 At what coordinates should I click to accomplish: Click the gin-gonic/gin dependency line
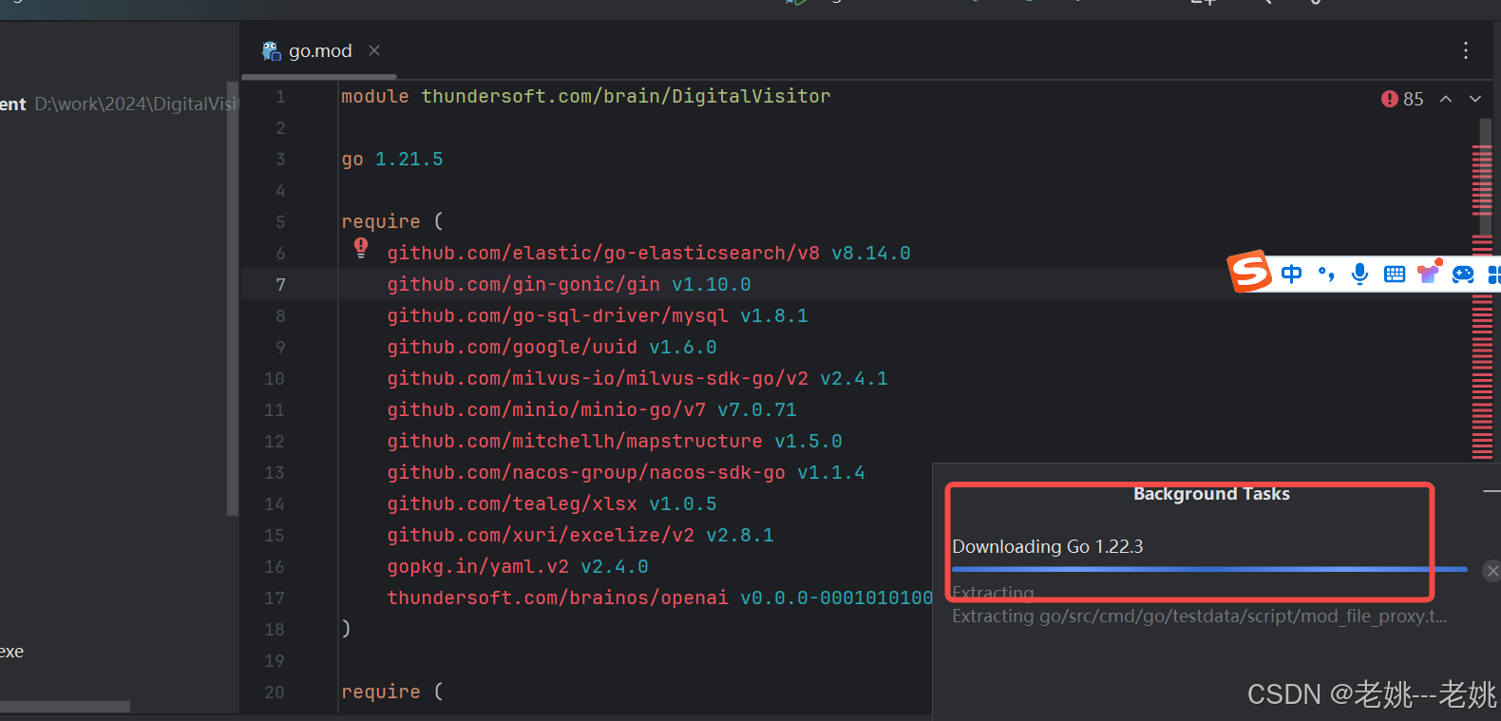pyautogui.click(x=569, y=284)
